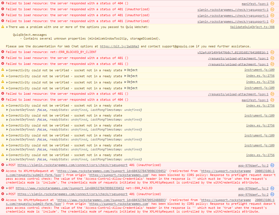Open the network icon on the first POST rsgsupport row
The width and height of the screenshot is (279, 215).
click(272, 165)
